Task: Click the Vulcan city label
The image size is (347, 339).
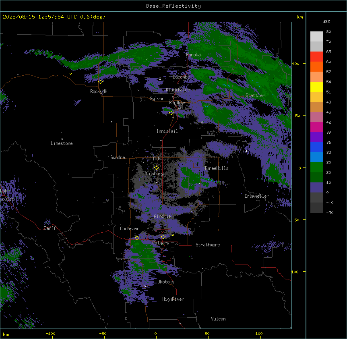Action: pos(219,319)
